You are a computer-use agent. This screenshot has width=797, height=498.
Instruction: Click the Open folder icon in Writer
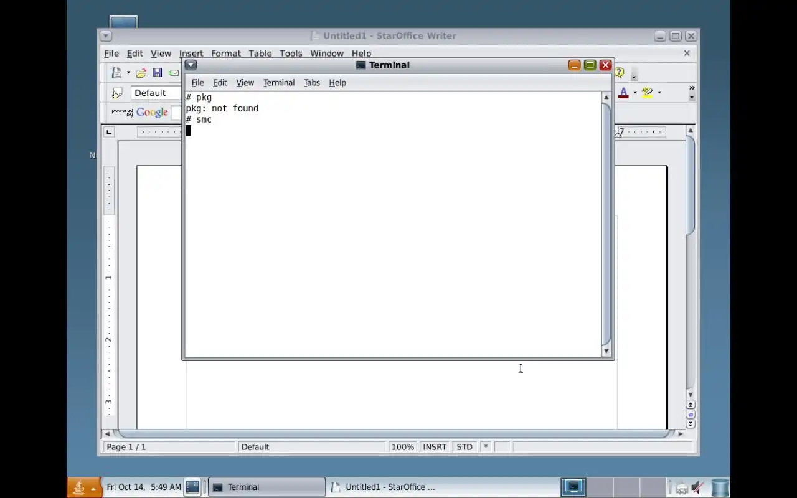[x=141, y=73]
